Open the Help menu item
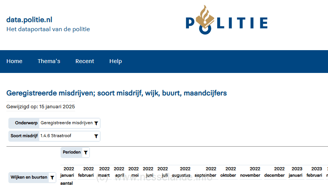The image size is (328, 185). point(115,61)
